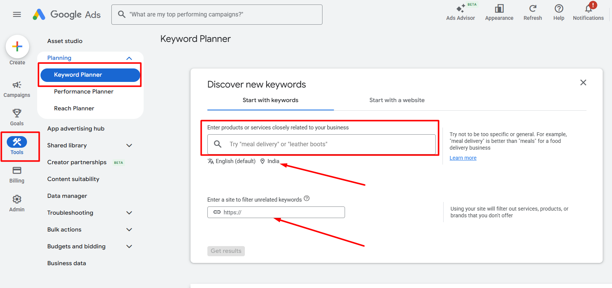Screen dimensions: 612x288
Task: Click the Keyword Planner page heading
Action: click(x=195, y=39)
